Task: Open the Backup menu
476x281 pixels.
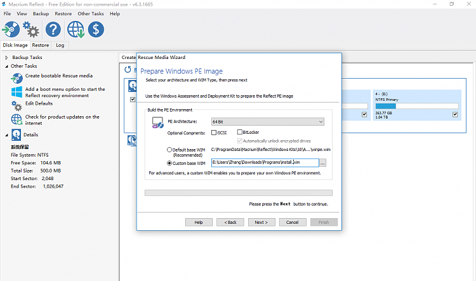Action: (41, 14)
